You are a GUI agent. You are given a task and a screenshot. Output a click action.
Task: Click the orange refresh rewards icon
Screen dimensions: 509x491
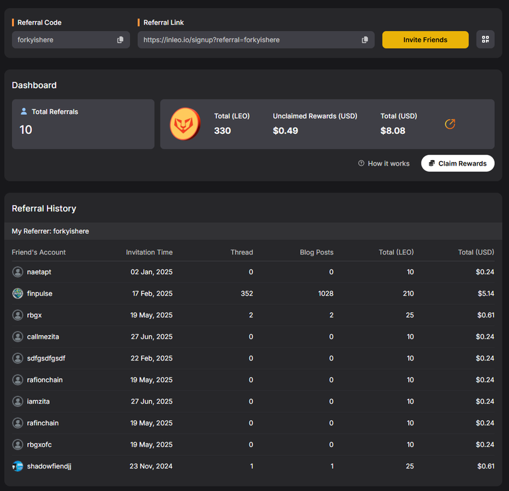[x=450, y=124]
